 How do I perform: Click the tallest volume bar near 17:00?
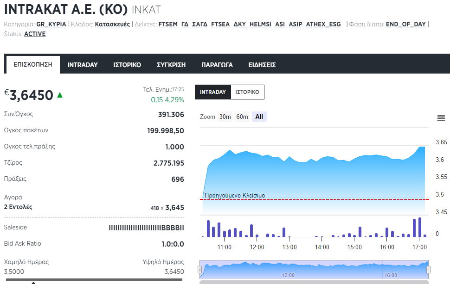point(420,228)
